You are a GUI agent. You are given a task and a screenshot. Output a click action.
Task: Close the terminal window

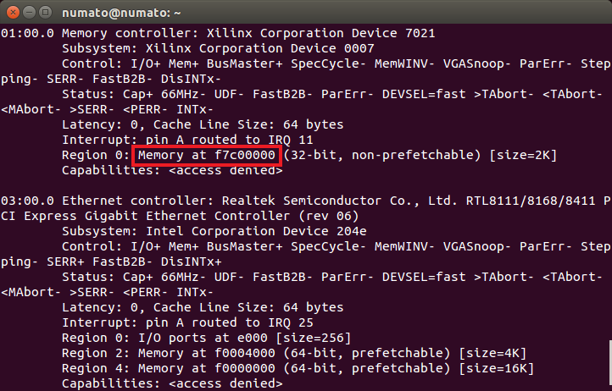[x=12, y=12]
